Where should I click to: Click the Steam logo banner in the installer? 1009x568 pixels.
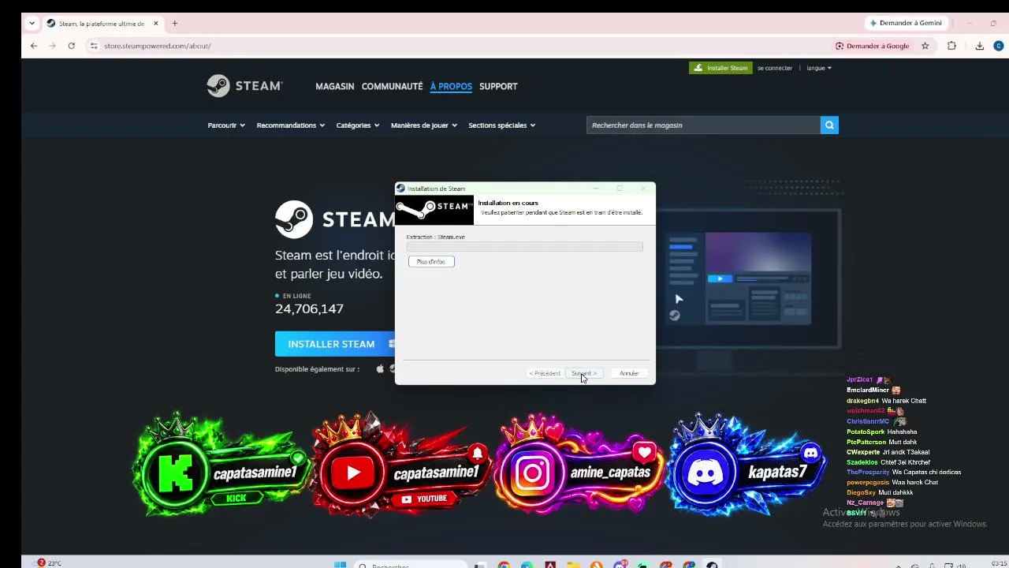pos(434,209)
